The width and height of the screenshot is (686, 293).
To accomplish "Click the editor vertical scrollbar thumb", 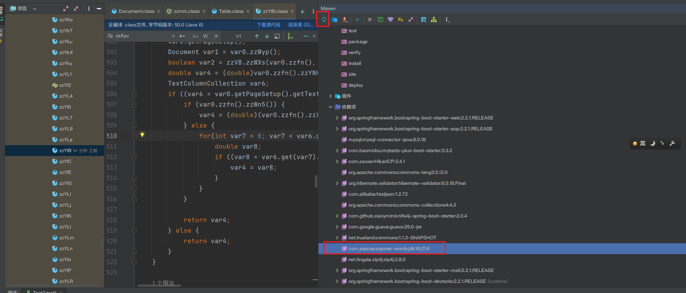I will pyautogui.click(x=316, y=181).
